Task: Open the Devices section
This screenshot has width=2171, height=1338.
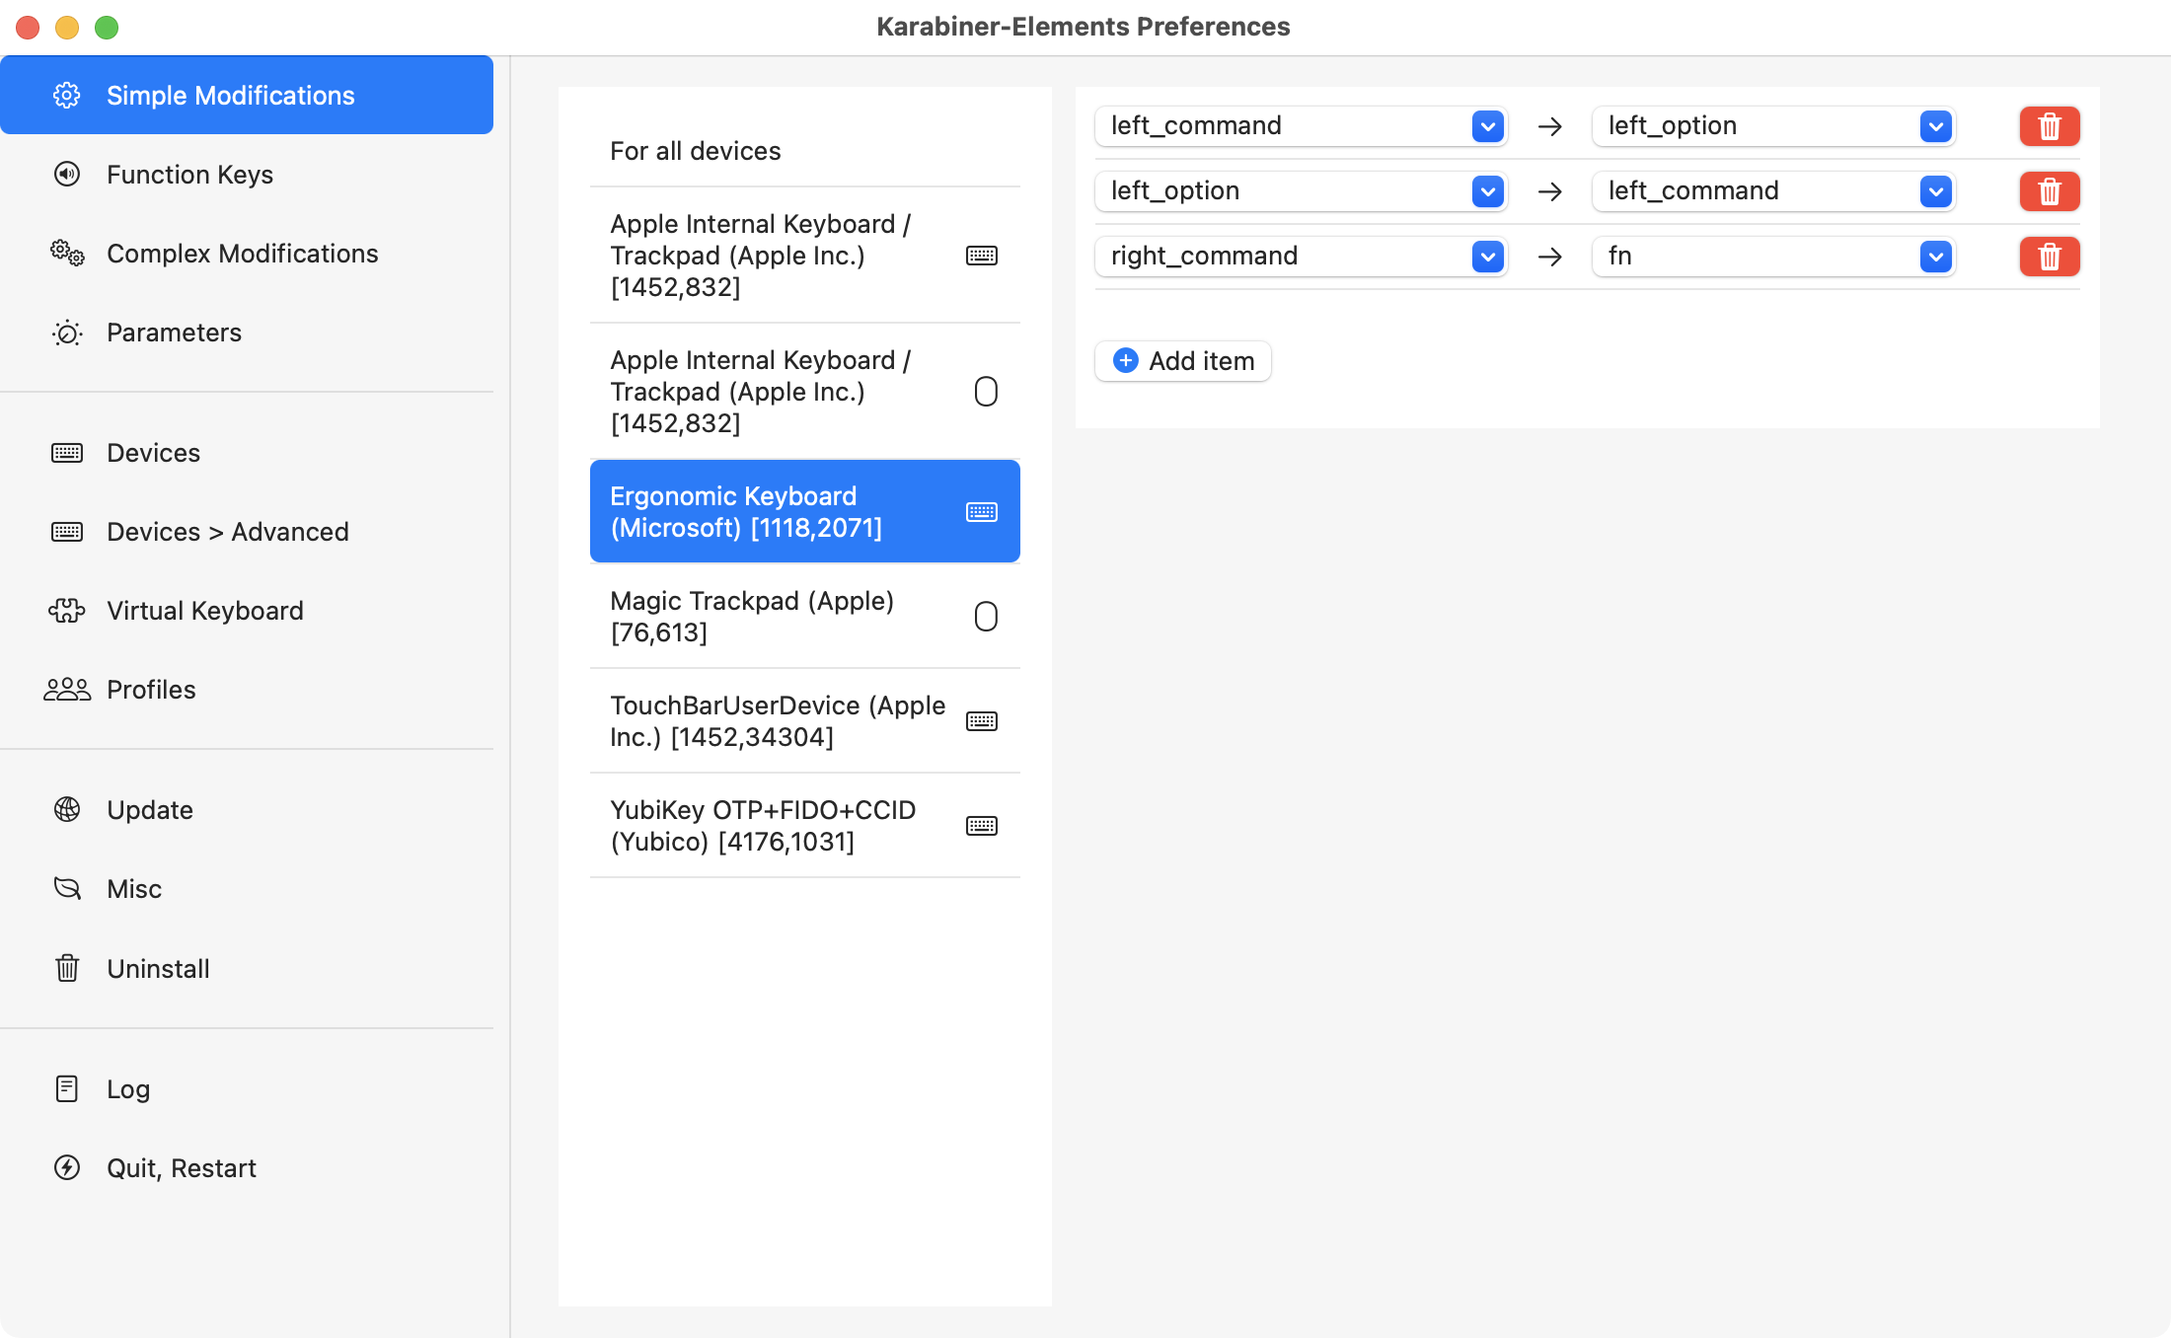Action: 247,453
